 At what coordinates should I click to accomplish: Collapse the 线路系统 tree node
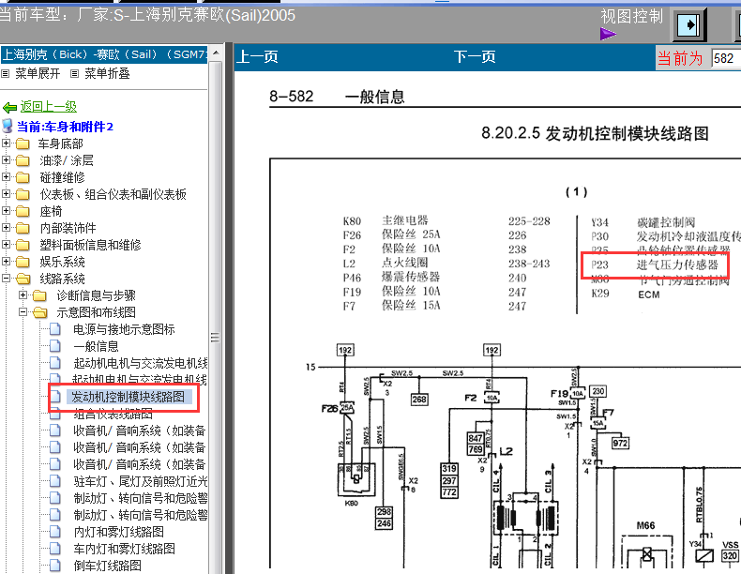(x=6, y=278)
